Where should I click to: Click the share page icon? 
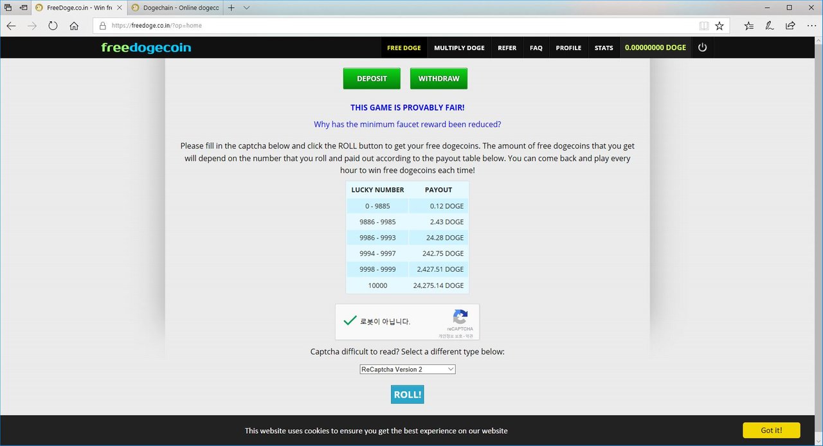pos(790,26)
